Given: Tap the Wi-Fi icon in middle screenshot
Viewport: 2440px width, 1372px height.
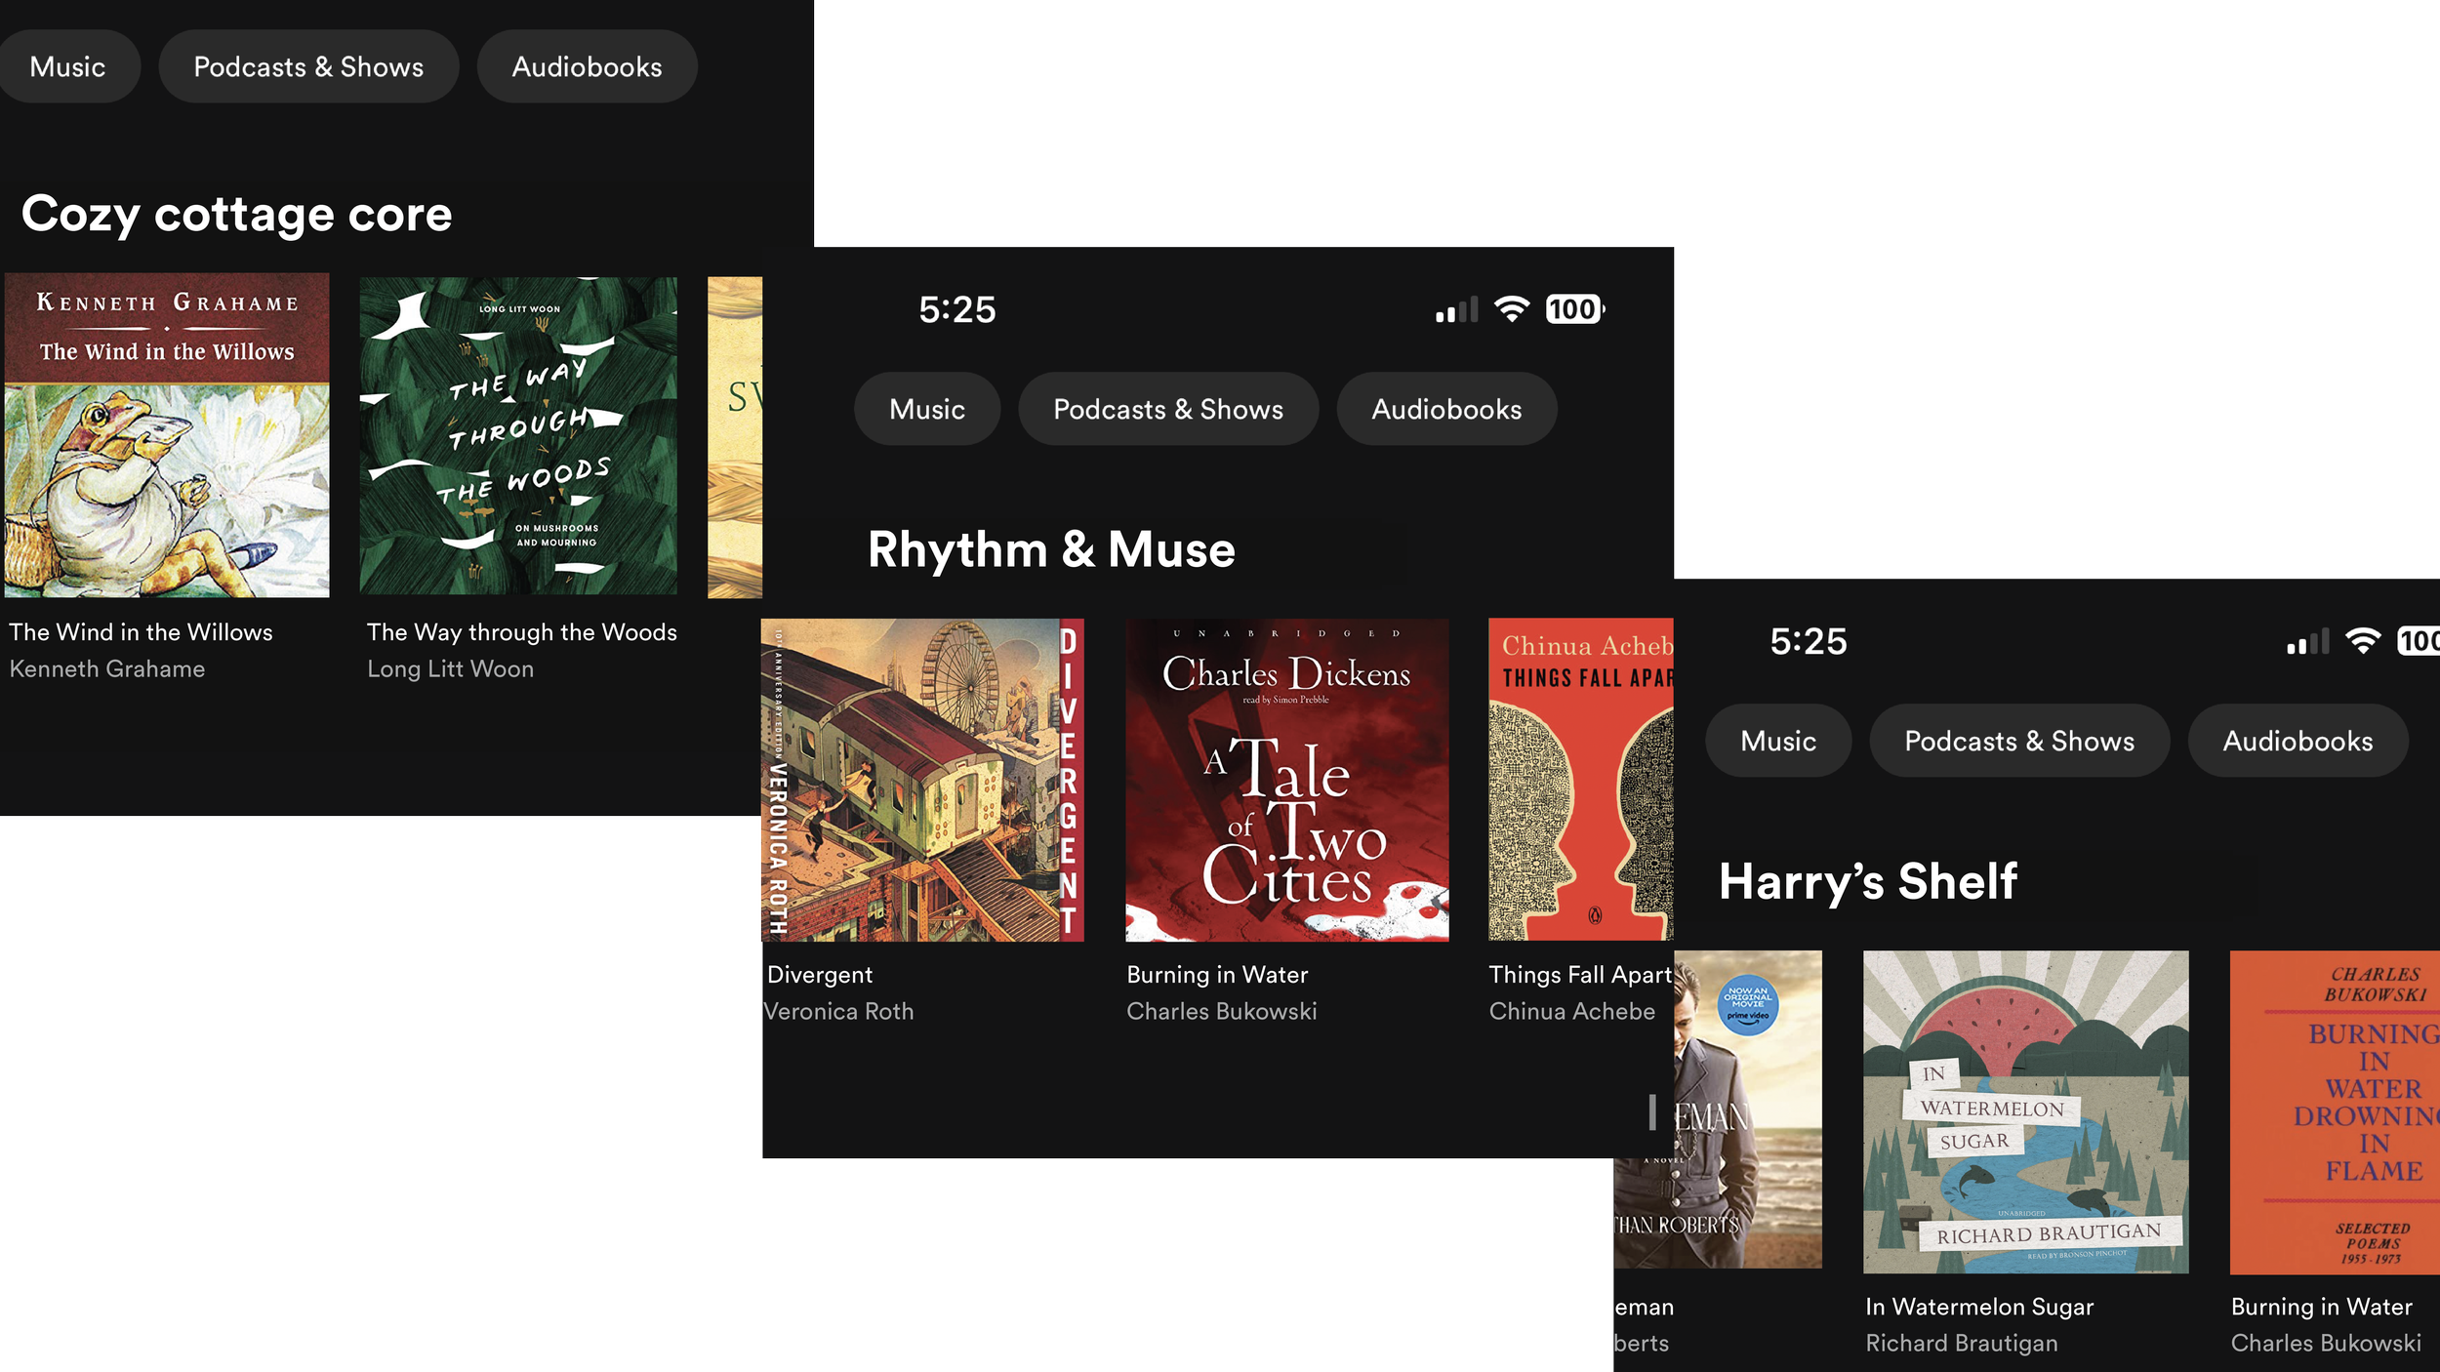Looking at the screenshot, I should click(1512, 309).
